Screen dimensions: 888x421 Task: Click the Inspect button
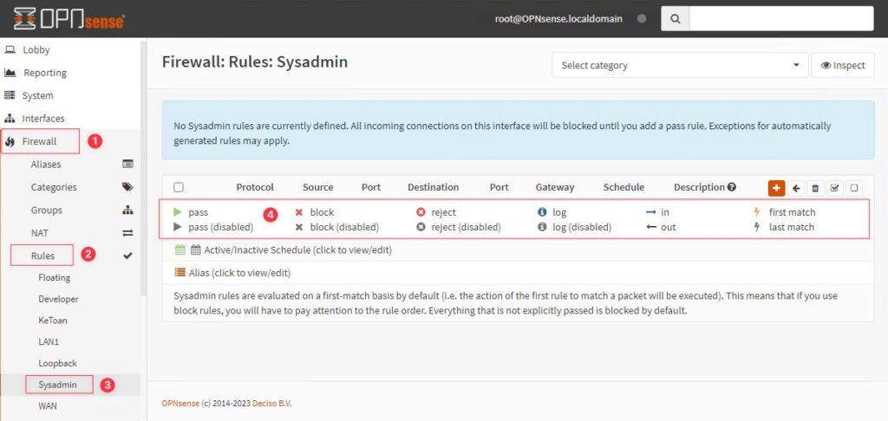[x=843, y=65]
